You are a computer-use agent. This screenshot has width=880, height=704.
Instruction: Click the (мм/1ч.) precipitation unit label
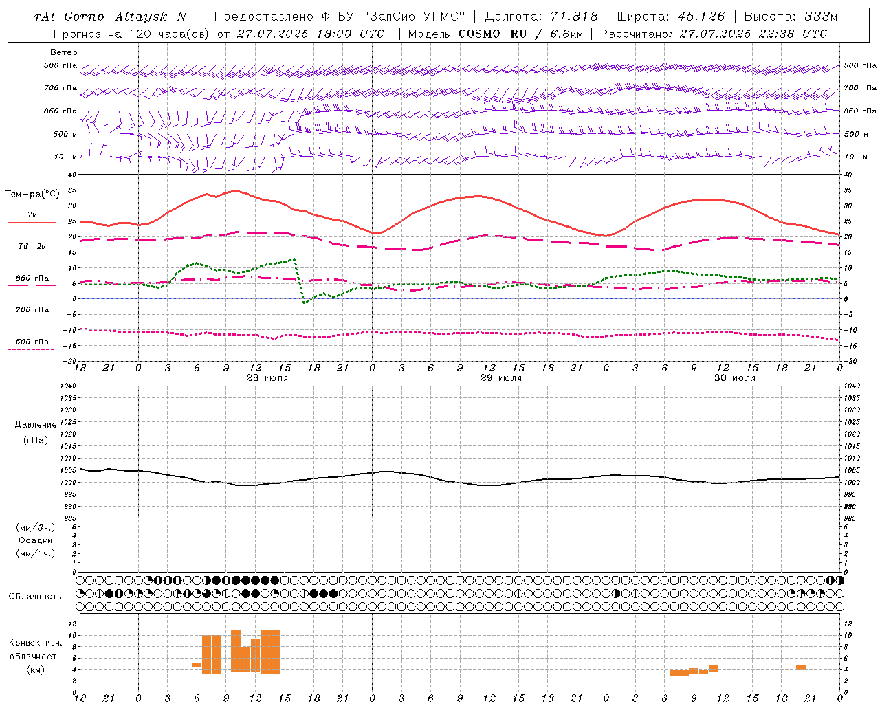35,553
